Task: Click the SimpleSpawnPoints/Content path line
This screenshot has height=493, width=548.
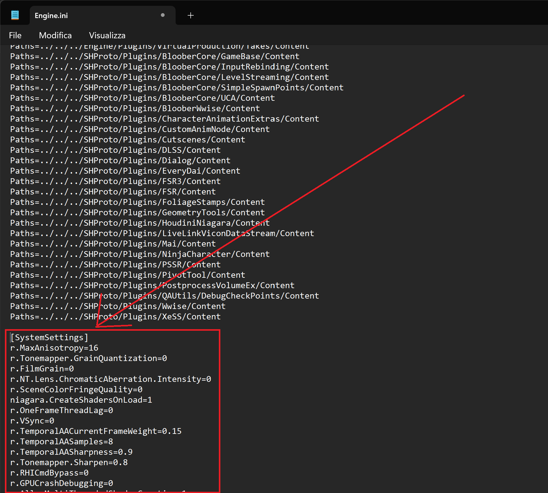Action: pos(177,88)
